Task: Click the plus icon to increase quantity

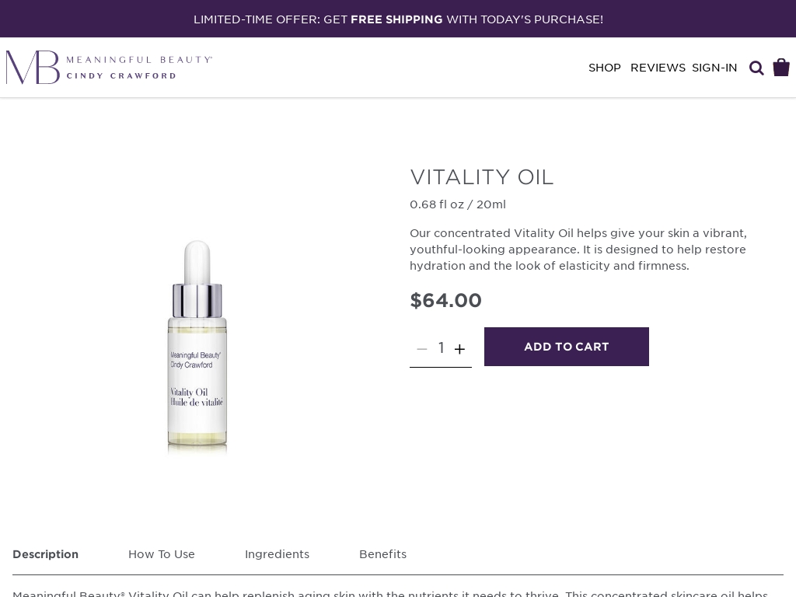Action: tap(460, 349)
